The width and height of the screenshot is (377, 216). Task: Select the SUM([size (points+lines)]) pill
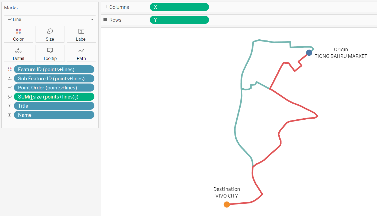pyautogui.click(x=54, y=97)
